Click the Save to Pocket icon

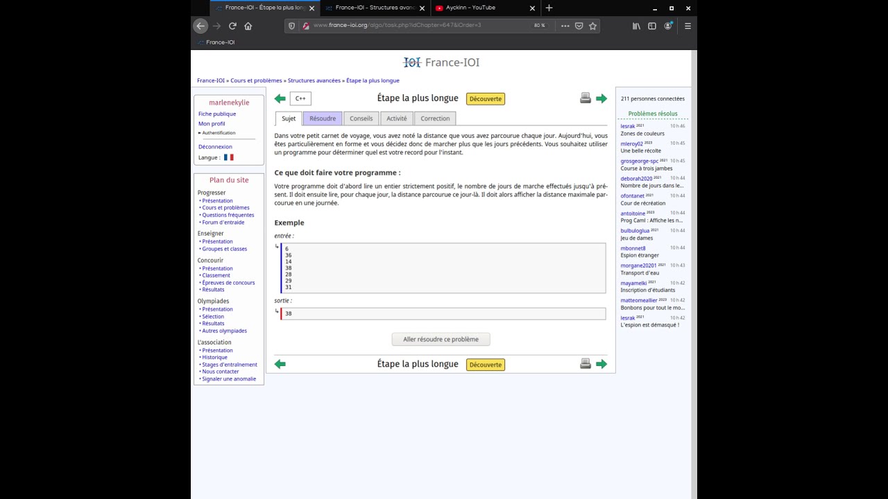pyautogui.click(x=579, y=26)
